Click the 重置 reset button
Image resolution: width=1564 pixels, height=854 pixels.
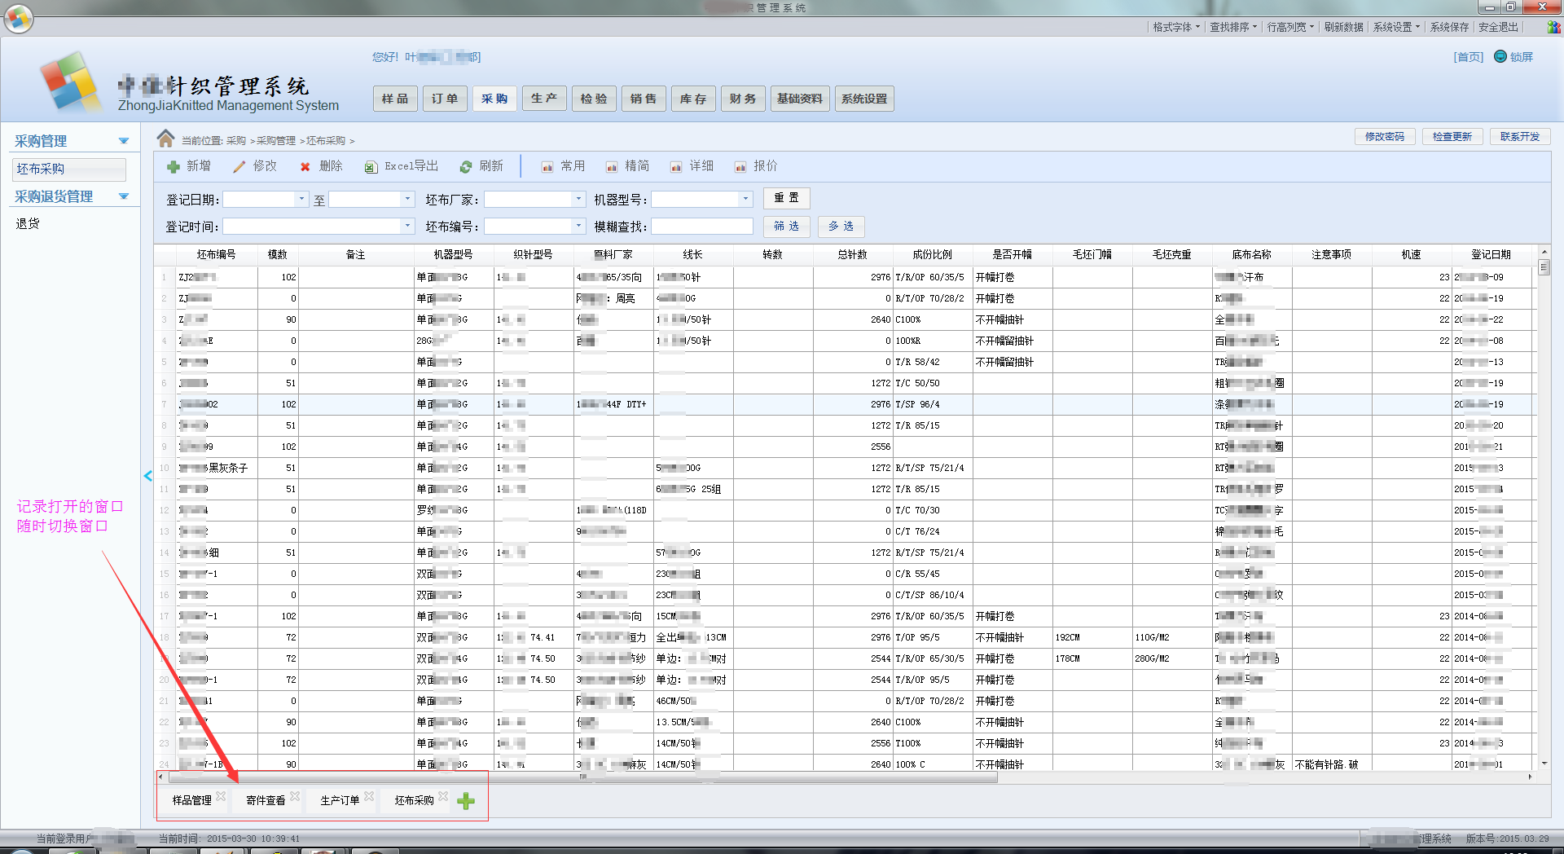(785, 198)
